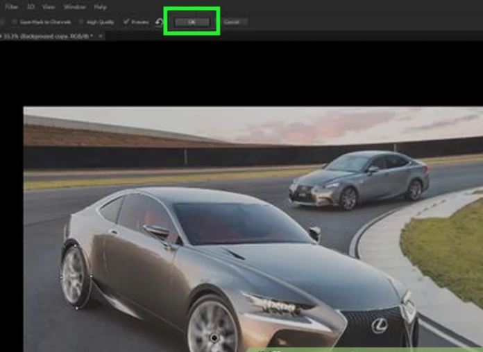This screenshot has height=352, width=483.
Task: Close the background copy document tab
Action: coord(101,35)
